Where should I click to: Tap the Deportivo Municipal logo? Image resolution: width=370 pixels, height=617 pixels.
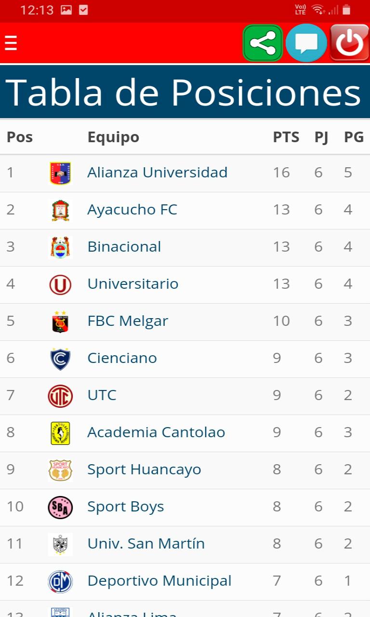[x=60, y=581]
